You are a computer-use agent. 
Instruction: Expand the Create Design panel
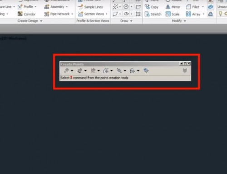[30, 21]
